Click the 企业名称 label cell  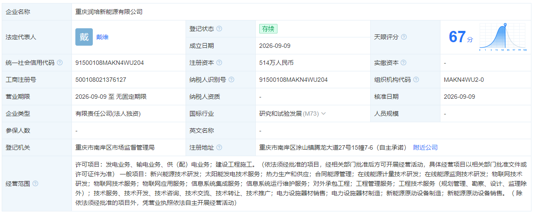(x=37, y=12)
